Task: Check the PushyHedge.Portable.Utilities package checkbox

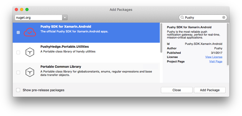Action: pyautogui.click(x=18, y=52)
